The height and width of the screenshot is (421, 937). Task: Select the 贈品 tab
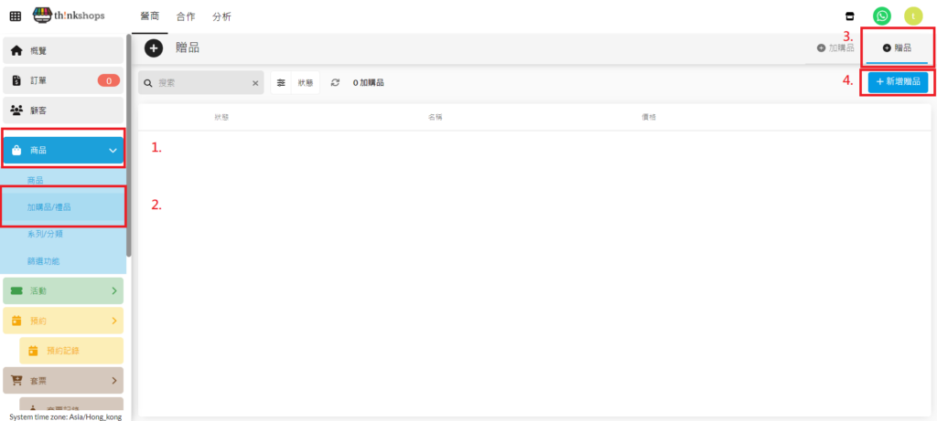click(898, 47)
